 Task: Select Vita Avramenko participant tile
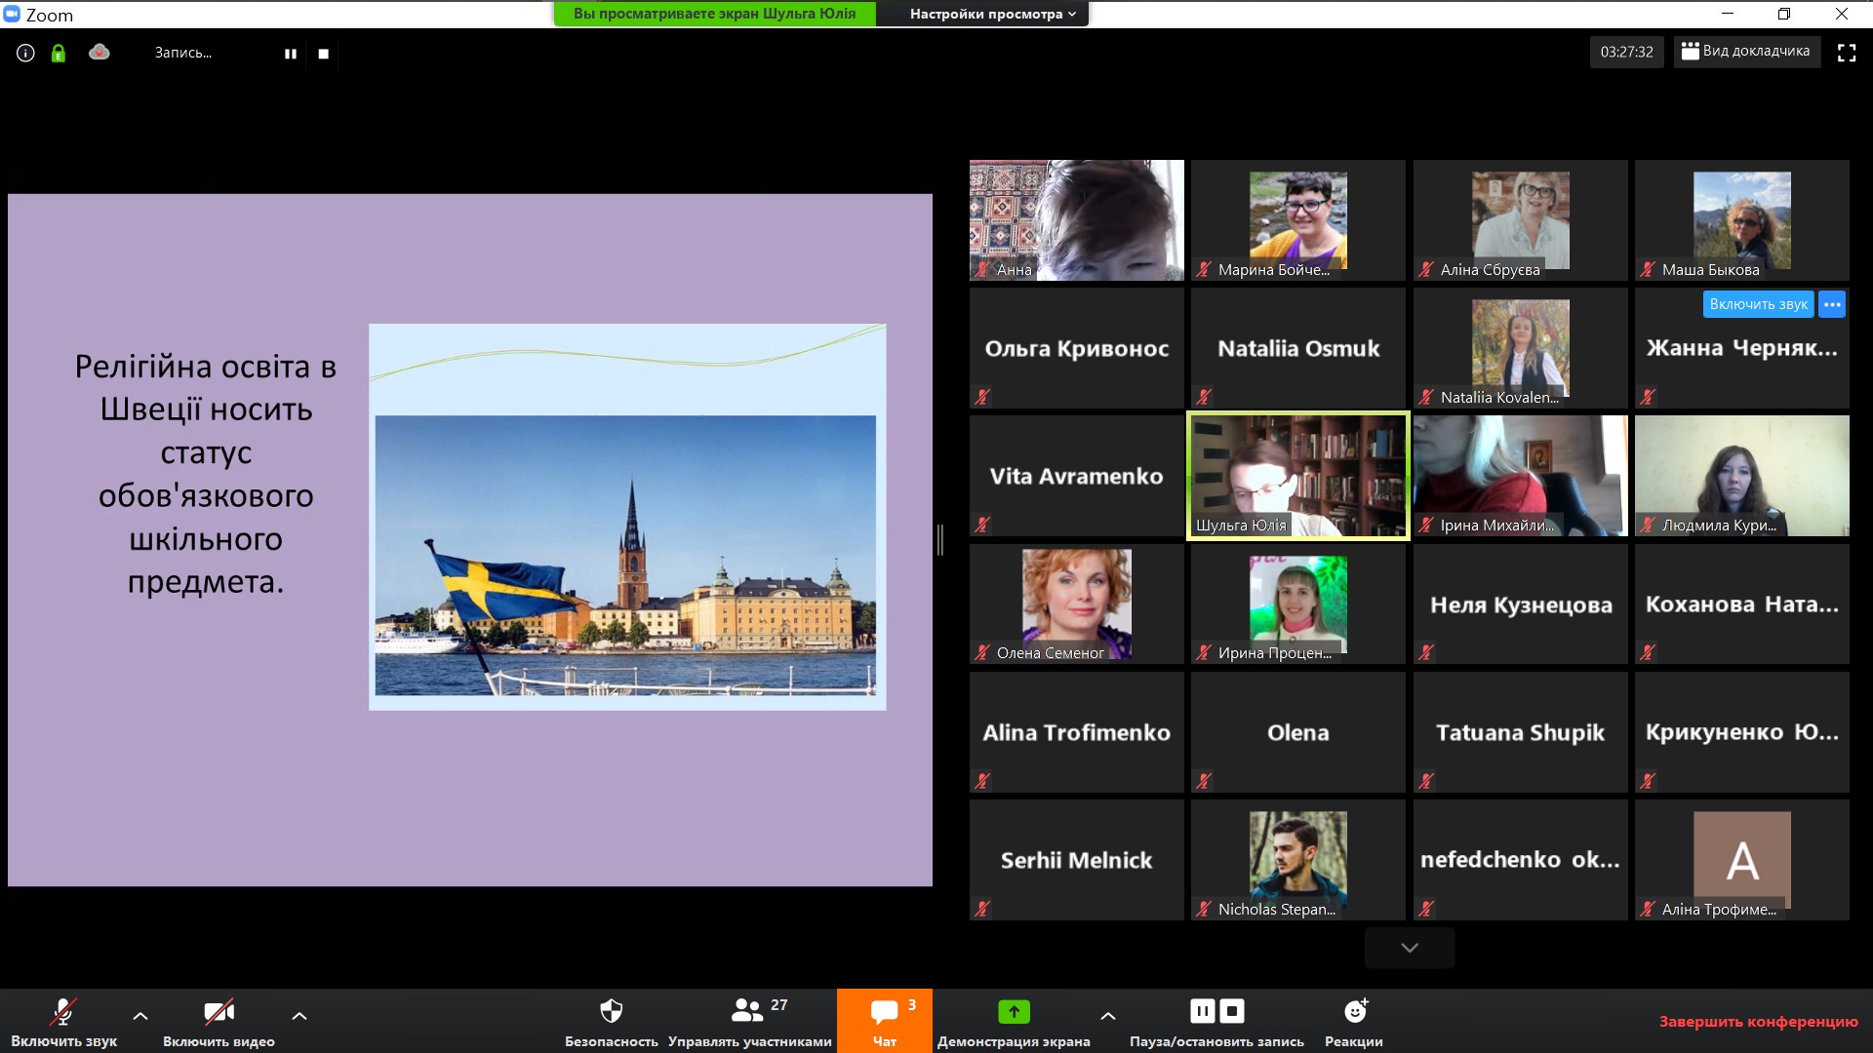coord(1077,476)
